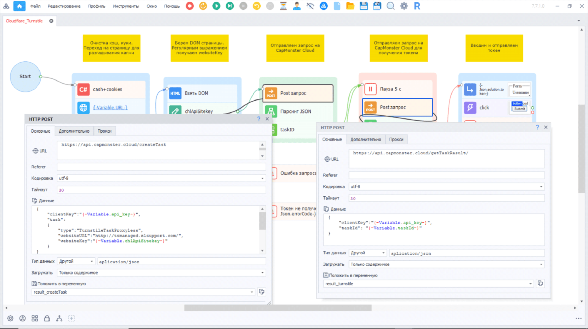Open search with magnifier toolbar icon
Screen dimensions: 588x329
coord(391,6)
